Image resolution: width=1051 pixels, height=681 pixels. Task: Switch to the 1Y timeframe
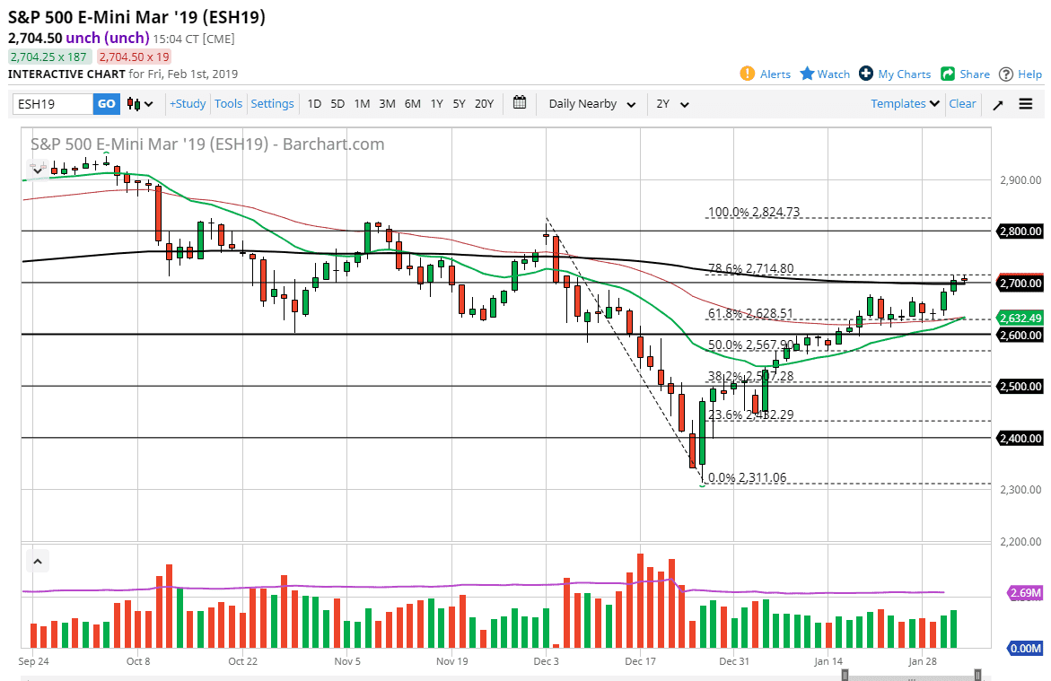click(x=436, y=103)
